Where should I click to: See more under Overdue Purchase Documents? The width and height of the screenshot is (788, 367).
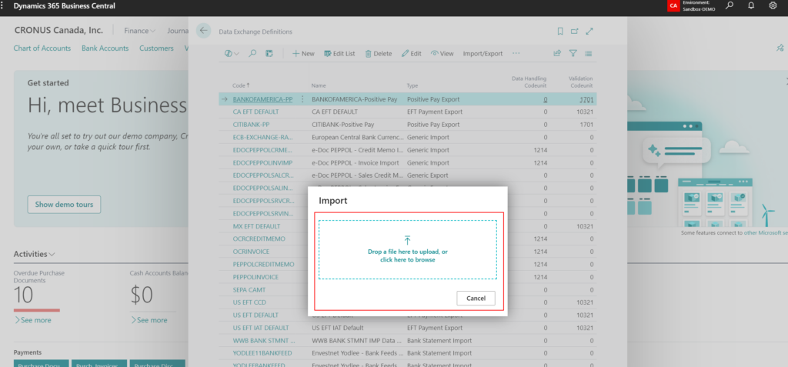32,320
